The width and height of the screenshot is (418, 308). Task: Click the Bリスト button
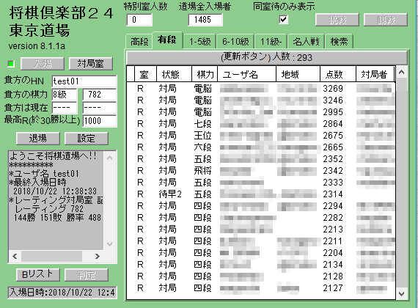(38, 275)
